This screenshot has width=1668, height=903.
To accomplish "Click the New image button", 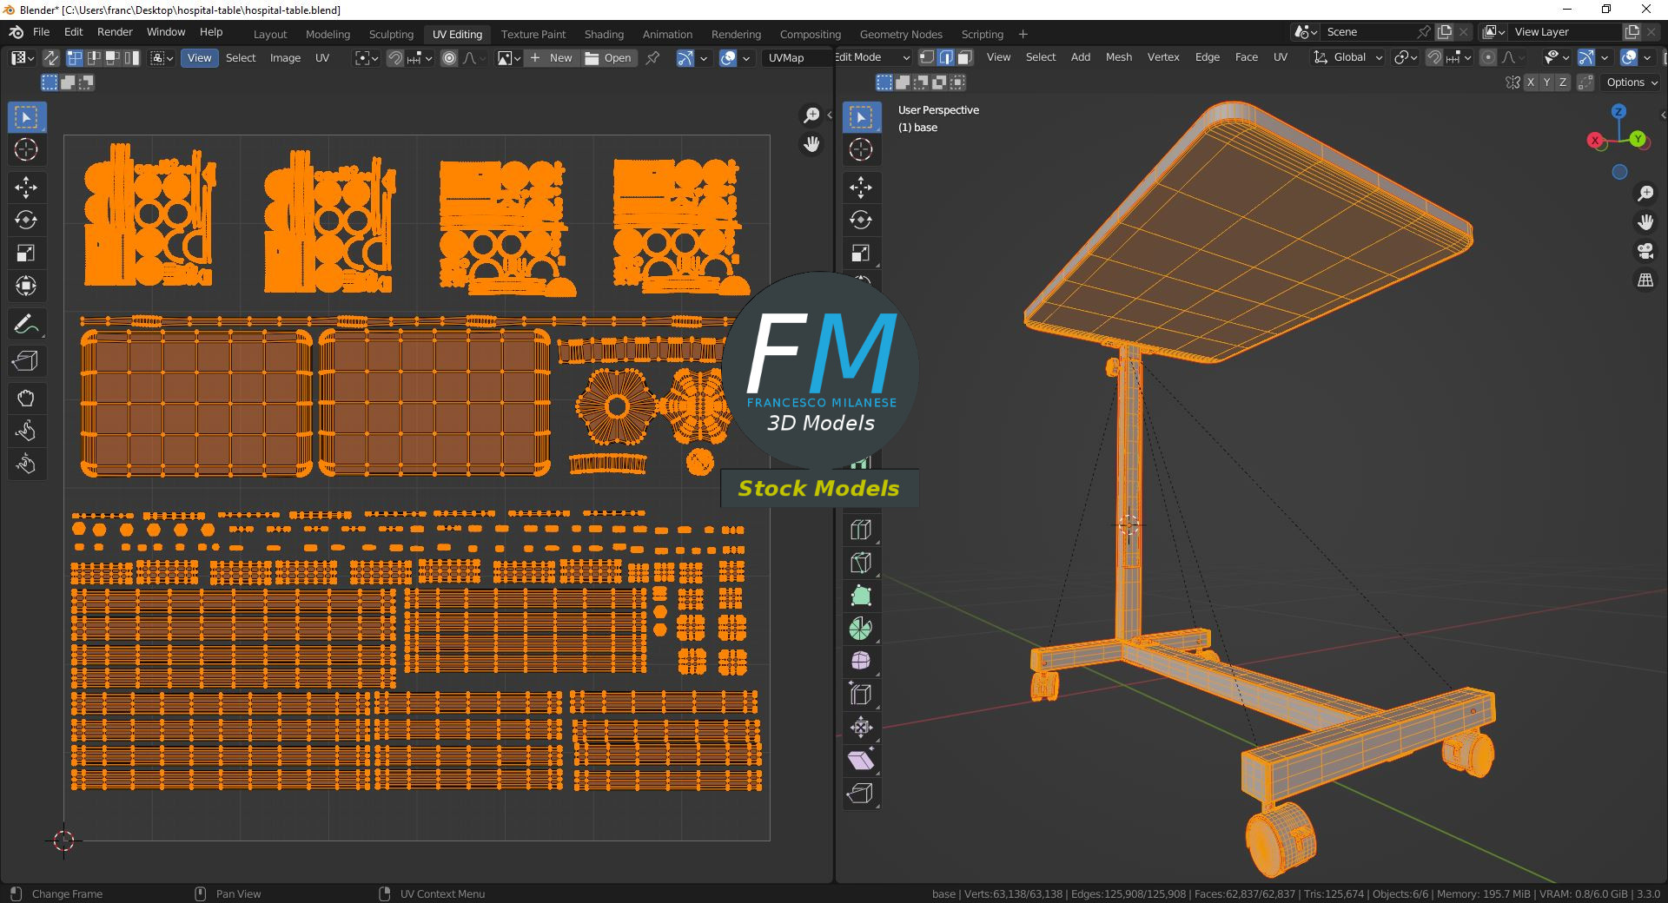I will [x=552, y=58].
